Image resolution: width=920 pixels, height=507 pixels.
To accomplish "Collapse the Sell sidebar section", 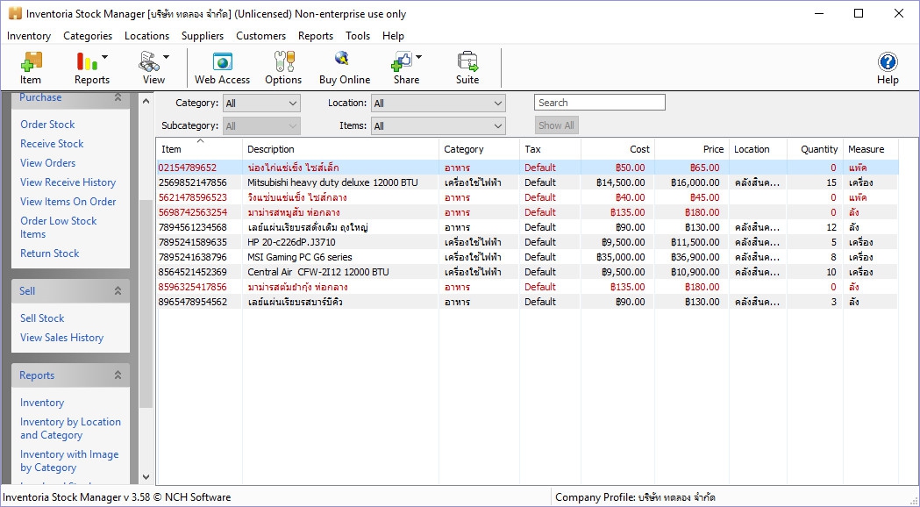I will pos(118,291).
